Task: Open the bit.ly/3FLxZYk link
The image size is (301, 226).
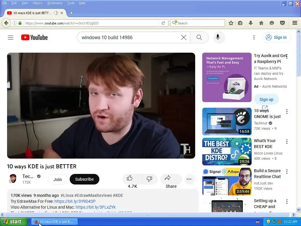Action: point(96,207)
